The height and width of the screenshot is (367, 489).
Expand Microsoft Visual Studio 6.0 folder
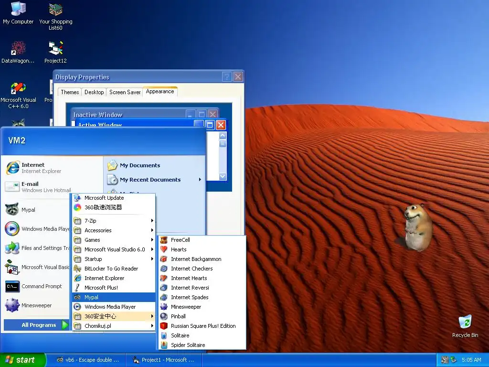click(x=114, y=249)
